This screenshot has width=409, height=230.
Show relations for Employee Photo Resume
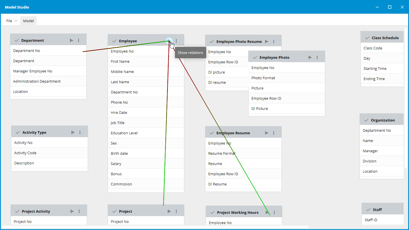coord(266,41)
